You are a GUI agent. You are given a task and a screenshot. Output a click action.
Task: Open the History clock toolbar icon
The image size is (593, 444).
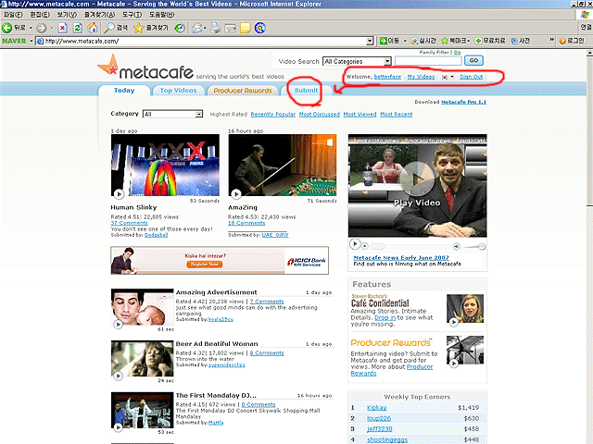coord(180,28)
